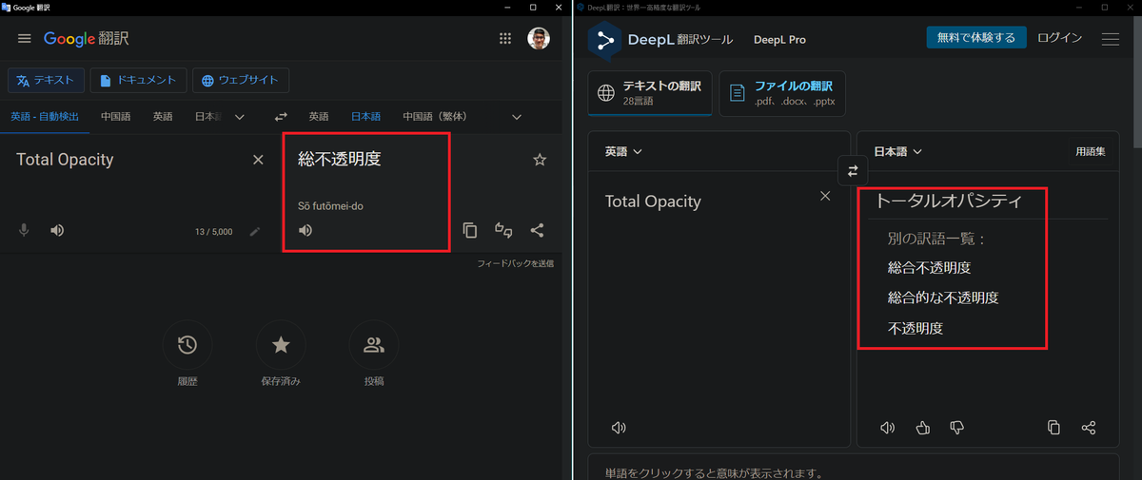Click the DeepL logo icon
Viewport: 1142px width, 480px height.
click(603, 39)
